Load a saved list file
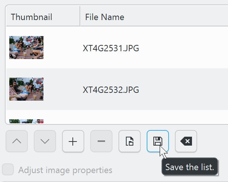Screen dimensions: 228x182 click(x=130, y=141)
